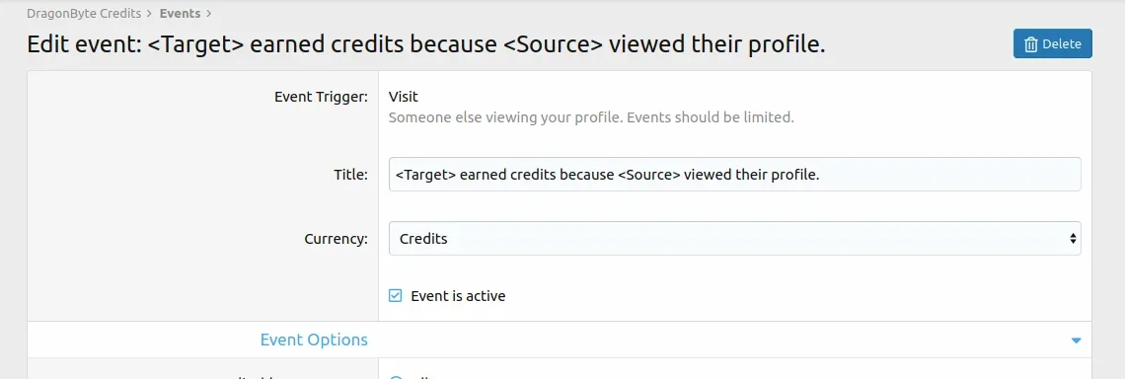Click the Delete button label
The width and height of the screenshot is (1125, 379).
pyautogui.click(x=1062, y=43)
